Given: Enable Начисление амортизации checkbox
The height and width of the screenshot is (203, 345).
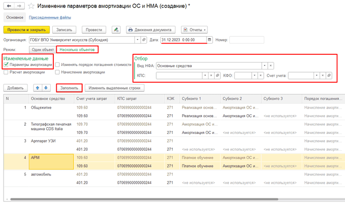Looking at the screenshot, I should pos(57,72).
